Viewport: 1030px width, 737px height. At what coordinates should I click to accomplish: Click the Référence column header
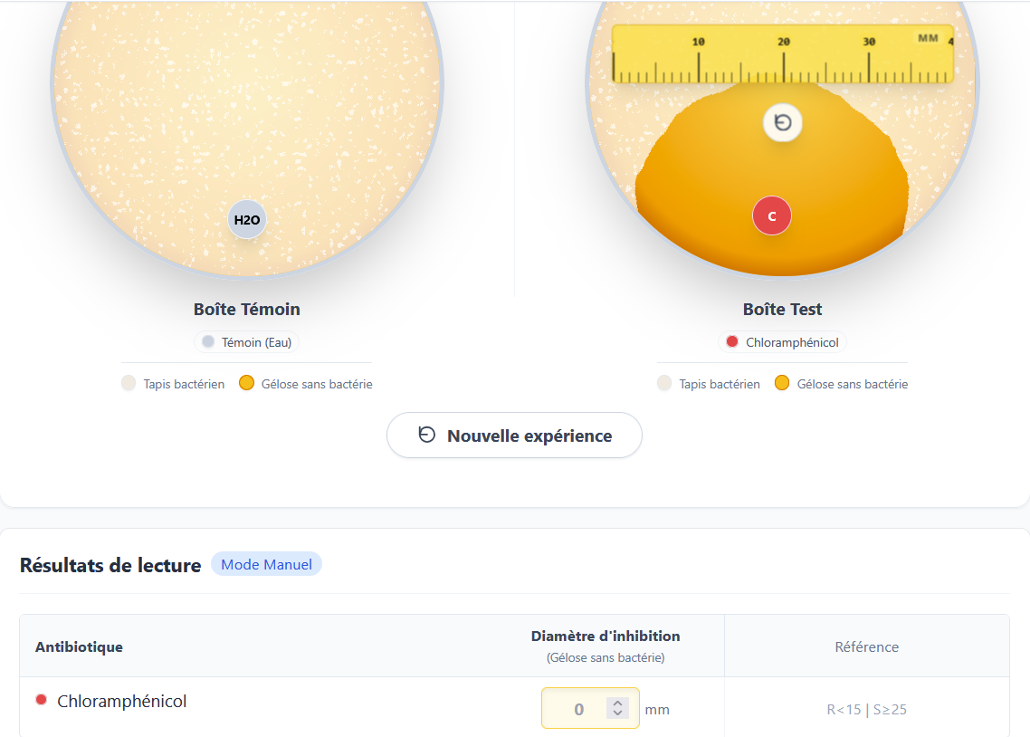point(866,646)
